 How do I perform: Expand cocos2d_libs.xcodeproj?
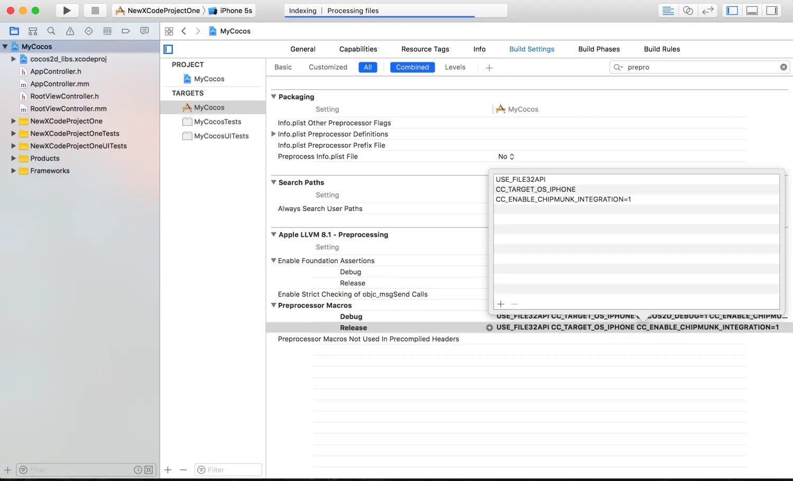(x=14, y=59)
